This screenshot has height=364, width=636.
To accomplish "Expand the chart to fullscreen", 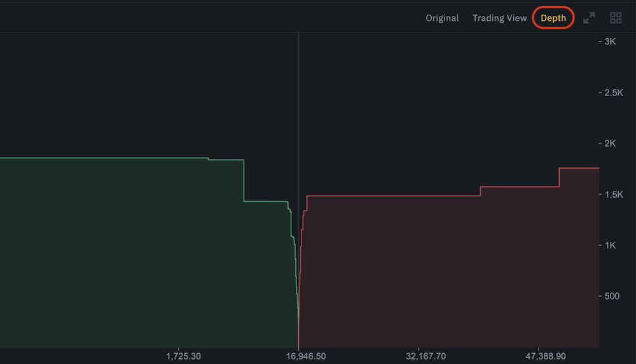I will pos(589,18).
